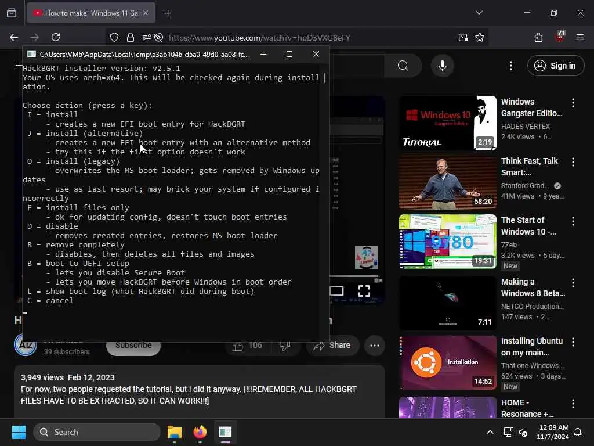Open picture-in-picture icon in address bar
Image resolution: width=594 pixels, height=446 pixels.
[x=463, y=37]
